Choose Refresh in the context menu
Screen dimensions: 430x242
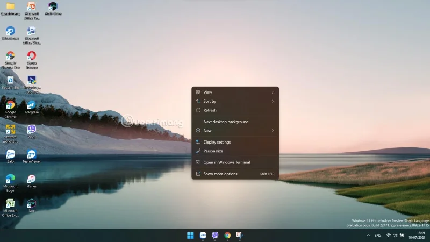tap(235, 110)
